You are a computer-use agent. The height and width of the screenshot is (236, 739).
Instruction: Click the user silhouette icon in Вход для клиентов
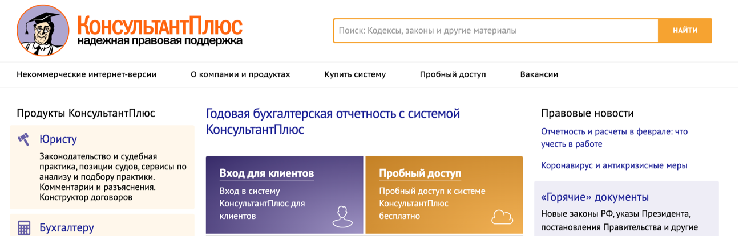(x=342, y=216)
